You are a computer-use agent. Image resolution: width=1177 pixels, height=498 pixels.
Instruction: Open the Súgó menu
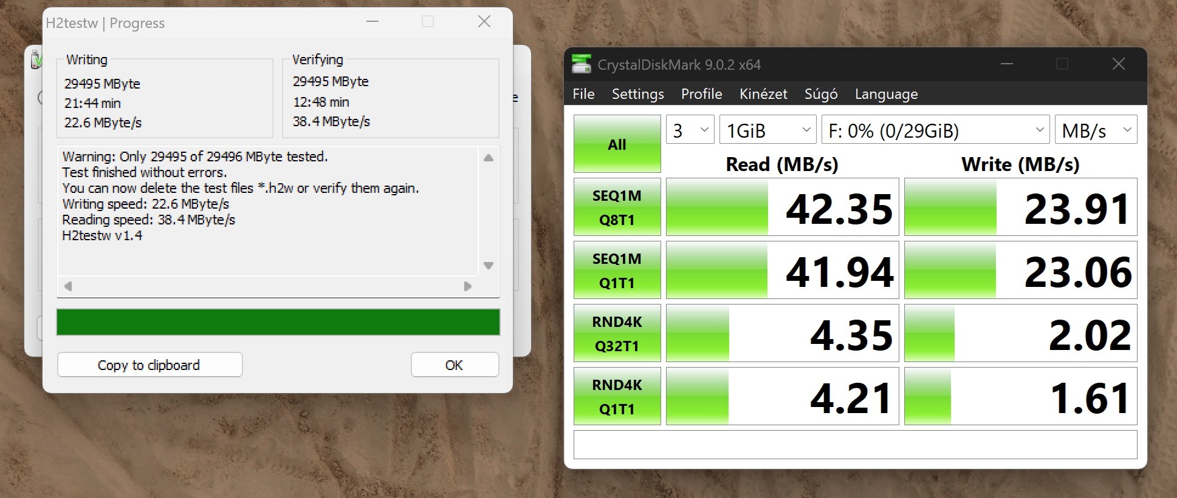821,94
